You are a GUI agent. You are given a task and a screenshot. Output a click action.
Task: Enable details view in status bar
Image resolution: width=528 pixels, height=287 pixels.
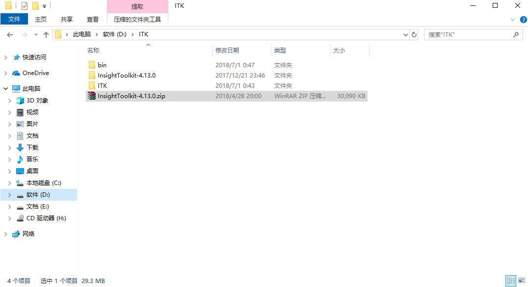511,281
